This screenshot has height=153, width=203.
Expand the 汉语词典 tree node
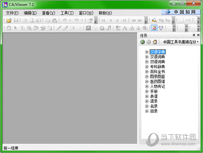[147, 57]
